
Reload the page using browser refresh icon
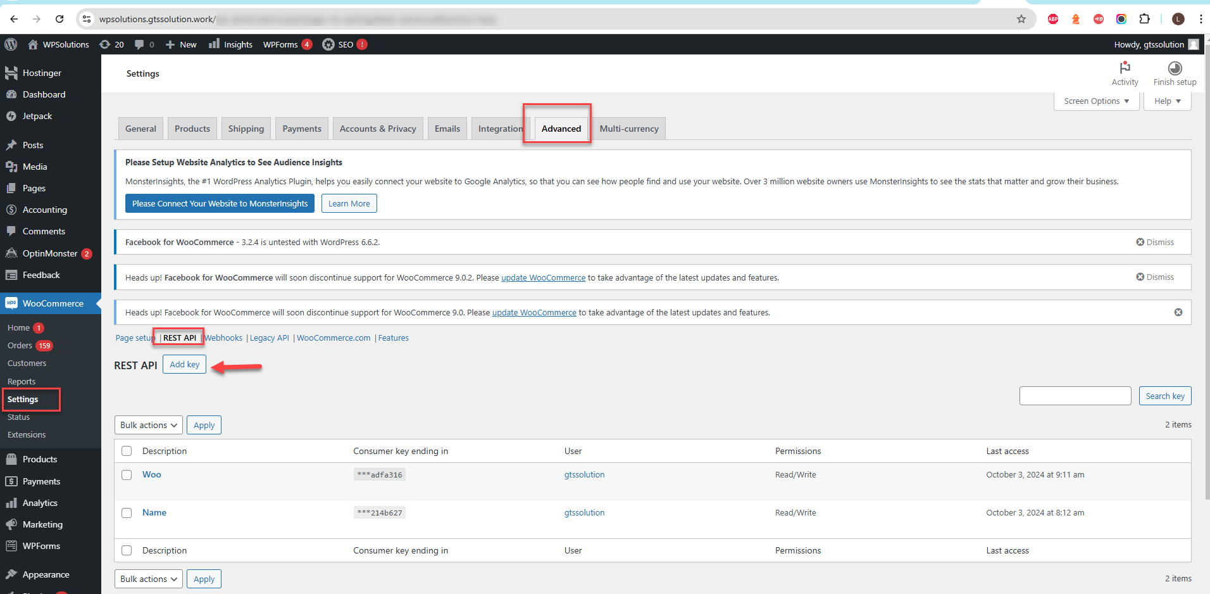[59, 19]
